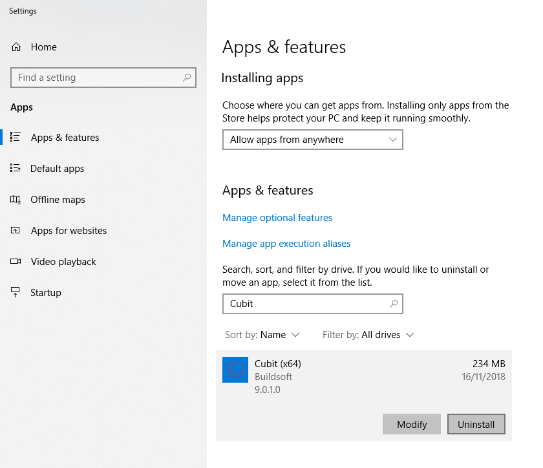Click the Video playback camera icon
This screenshot has width=543, height=468.
(x=16, y=262)
